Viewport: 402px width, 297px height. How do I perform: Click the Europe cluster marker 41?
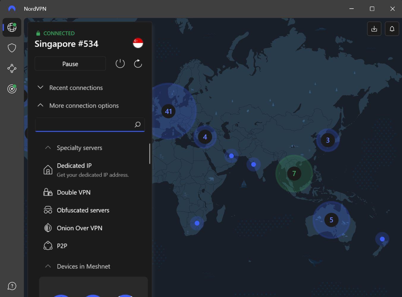[x=168, y=111]
